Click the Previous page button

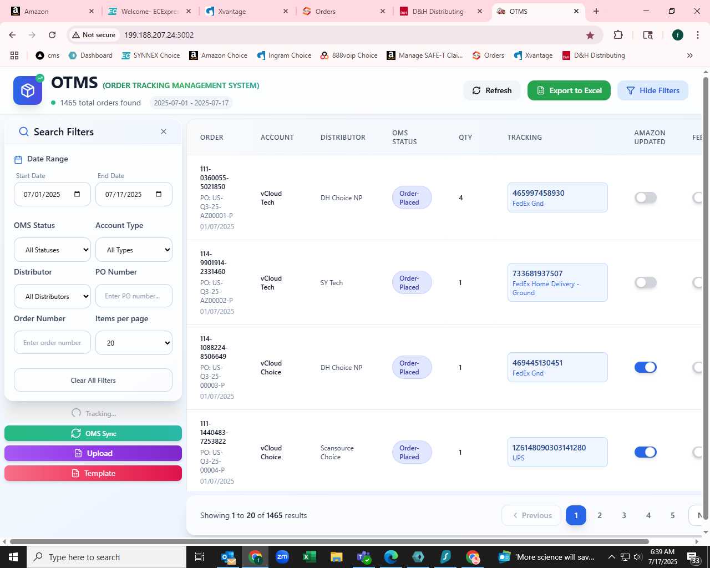[531, 515]
